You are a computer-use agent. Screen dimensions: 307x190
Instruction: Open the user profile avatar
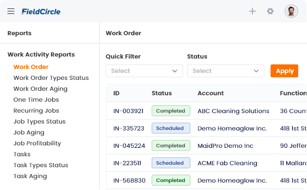[x=291, y=11]
